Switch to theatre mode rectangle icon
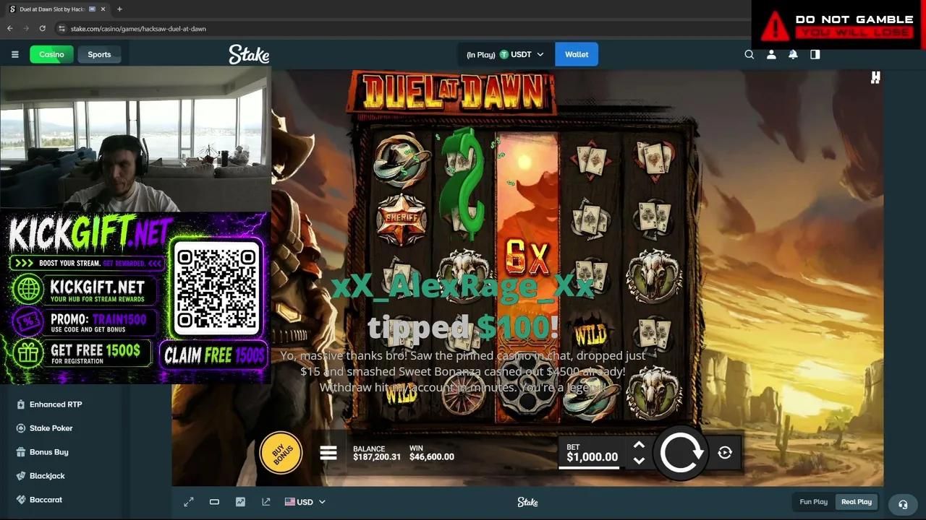The image size is (926, 520). (x=214, y=502)
